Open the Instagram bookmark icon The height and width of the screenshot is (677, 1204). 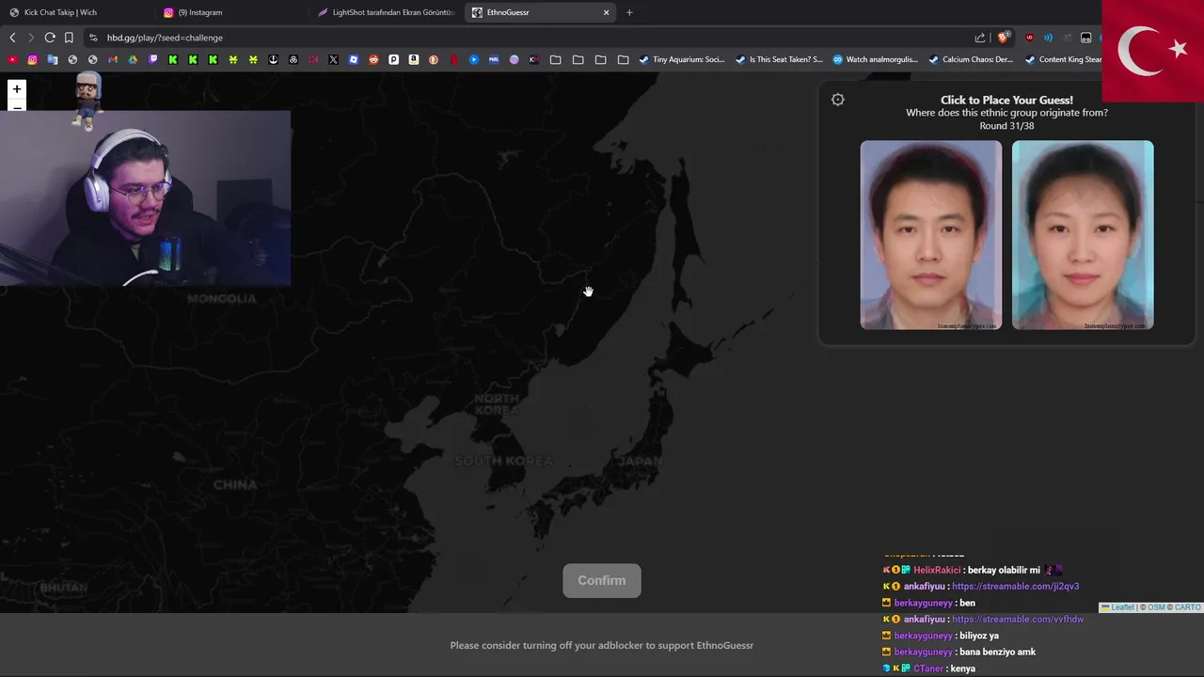click(x=32, y=59)
